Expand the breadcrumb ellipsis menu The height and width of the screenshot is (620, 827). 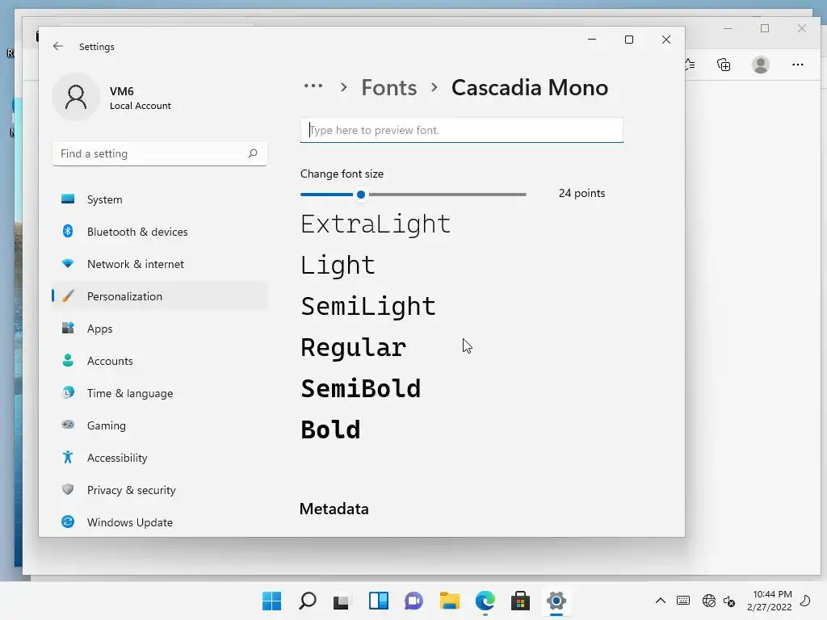(x=313, y=86)
